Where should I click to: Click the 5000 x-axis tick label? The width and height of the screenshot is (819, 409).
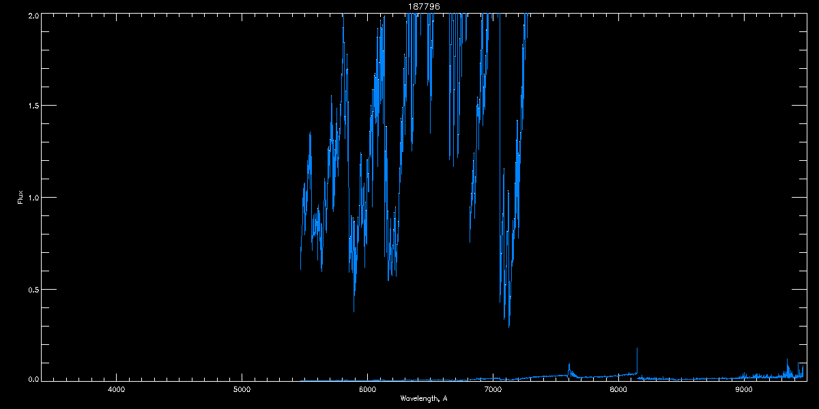(x=242, y=389)
